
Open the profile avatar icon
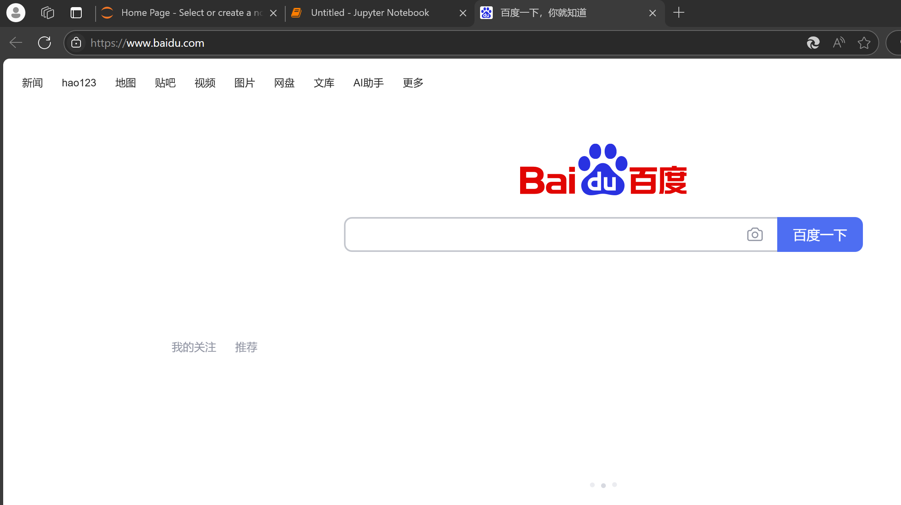tap(16, 13)
